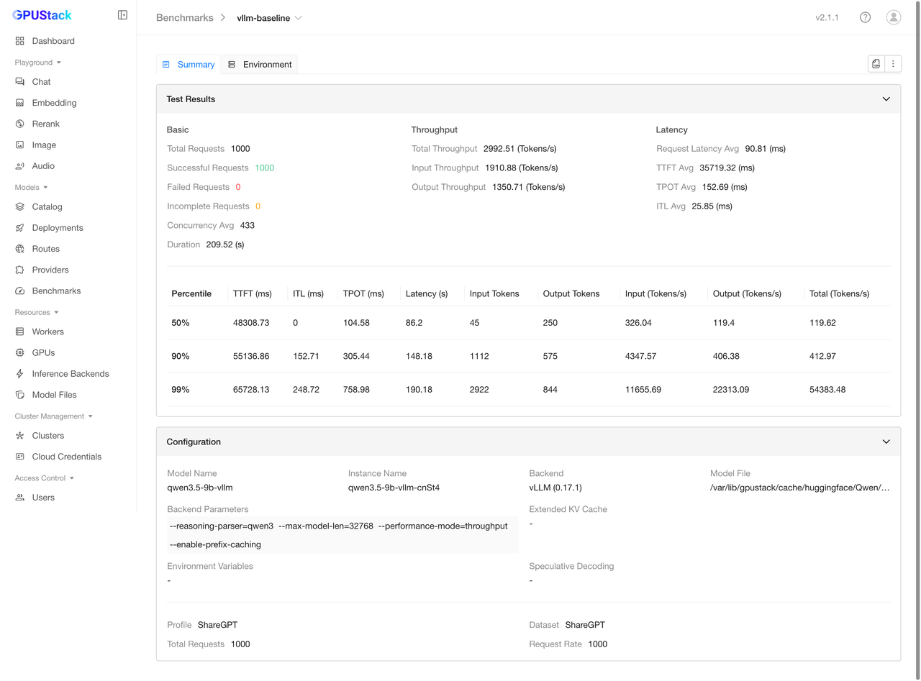The image size is (921, 681).
Task: Open the help question mark icon
Action: [865, 17]
